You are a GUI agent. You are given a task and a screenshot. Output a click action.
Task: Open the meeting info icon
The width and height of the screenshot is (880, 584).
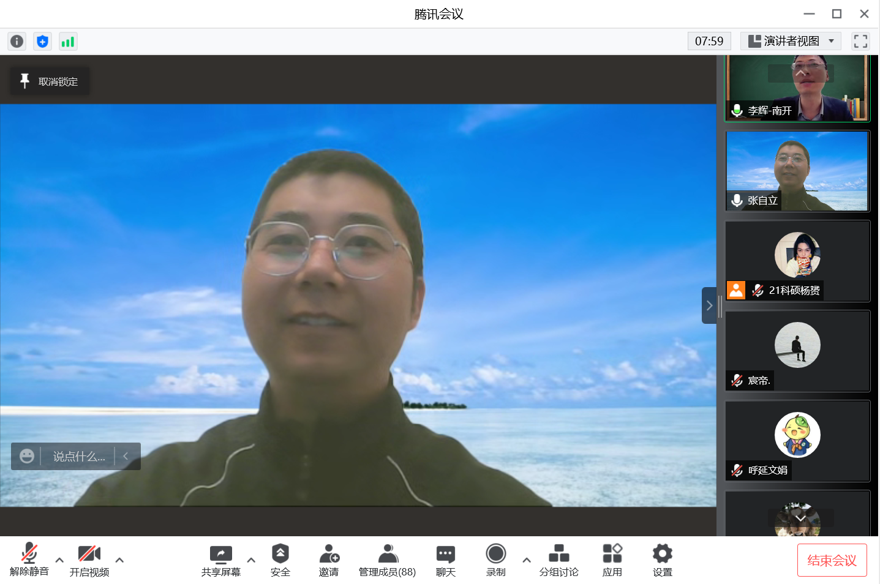point(17,41)
